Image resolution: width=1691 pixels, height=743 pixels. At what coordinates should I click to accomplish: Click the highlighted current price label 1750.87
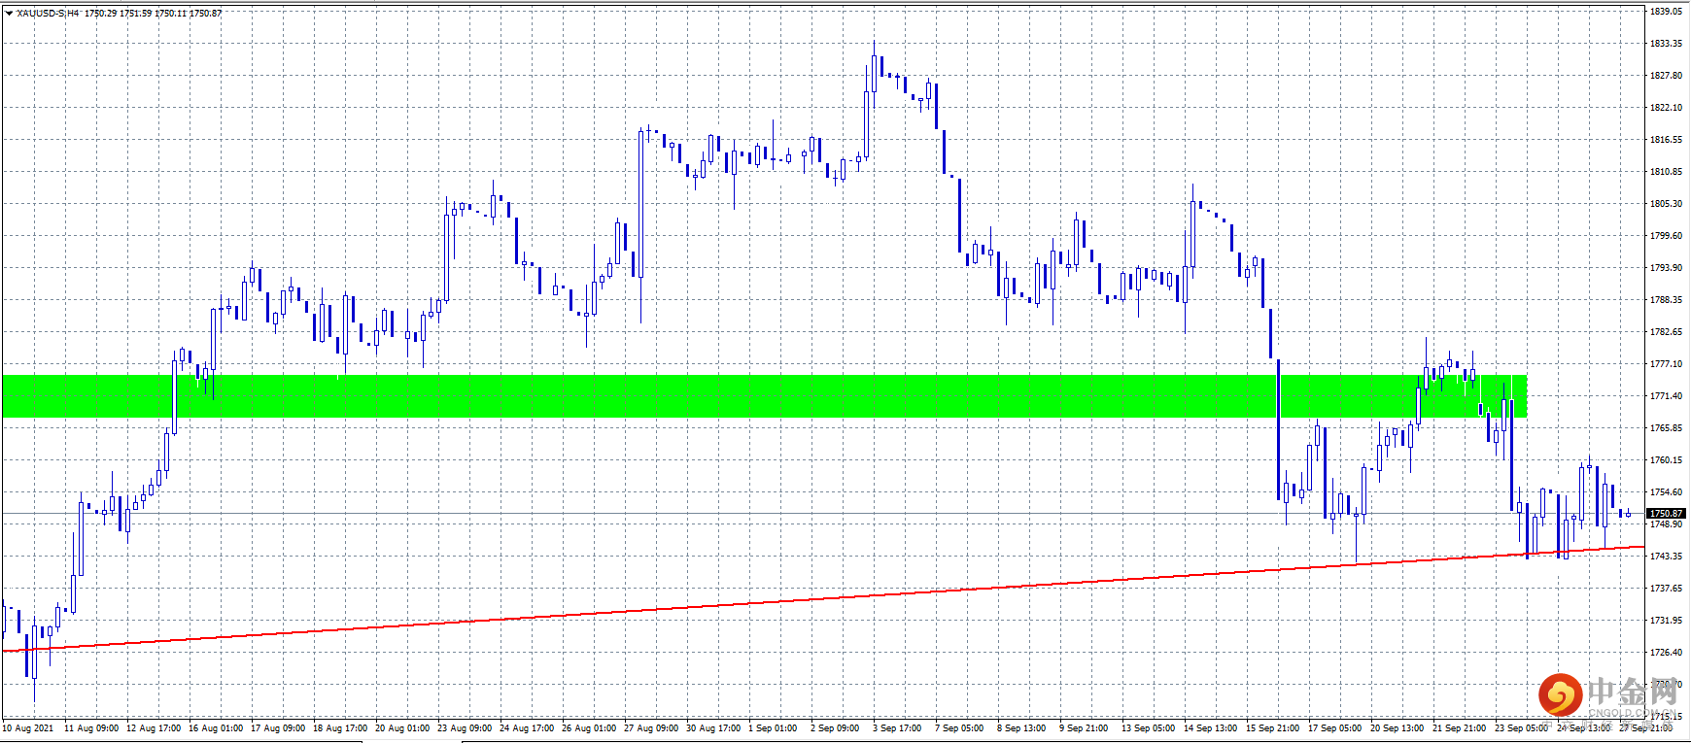click(1666, 513)
